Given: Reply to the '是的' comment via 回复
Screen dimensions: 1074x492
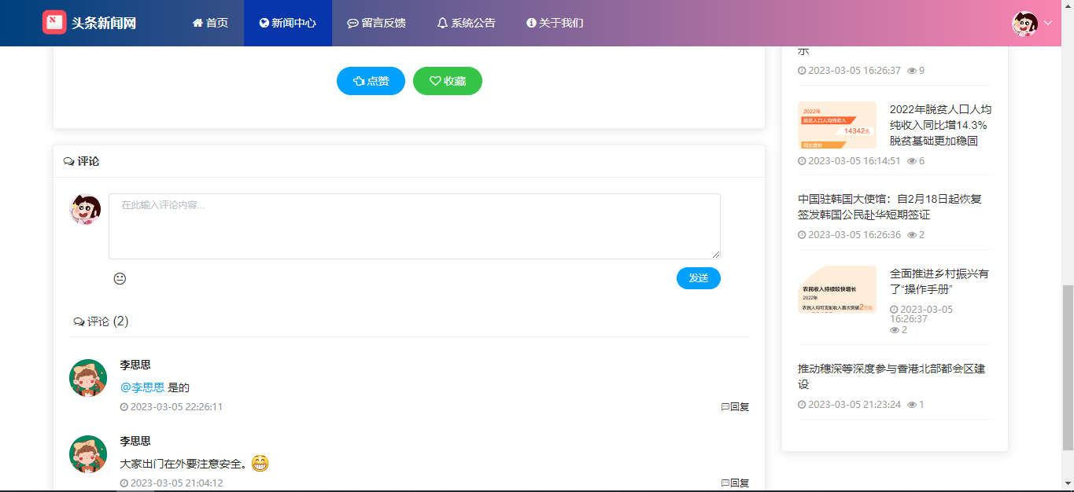Looking at the screenshot, I should pyautogui.click(x=735, y=407).
